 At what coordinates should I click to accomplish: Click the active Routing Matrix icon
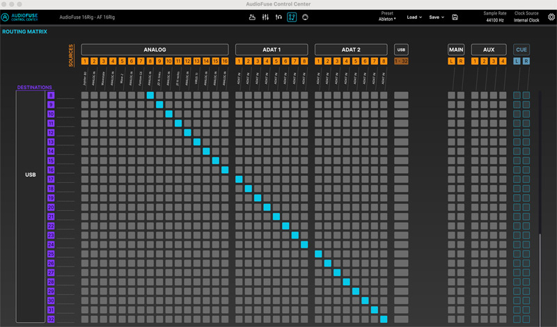pos(292,17)
